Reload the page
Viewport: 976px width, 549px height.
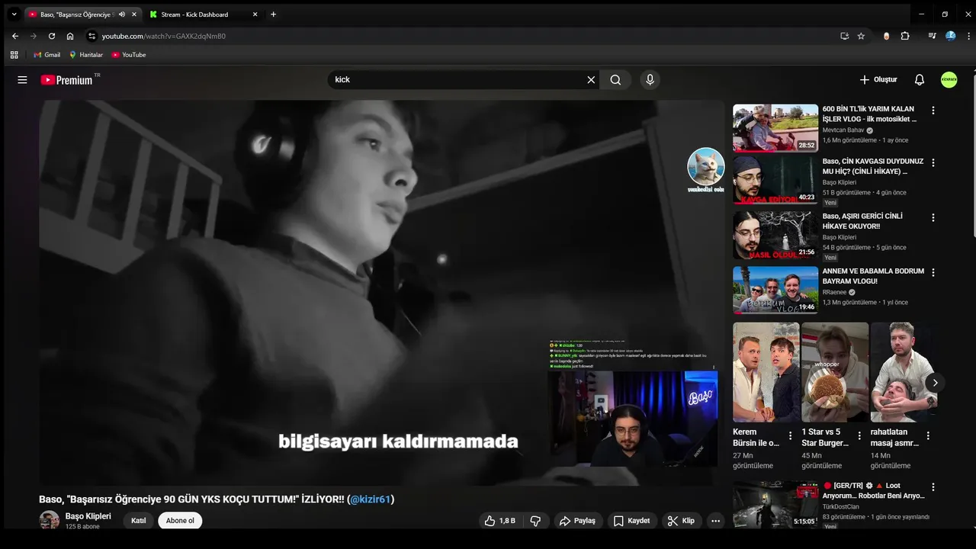[x=52, y=36]
